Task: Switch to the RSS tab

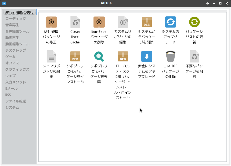Action: pyautogui.click(x=8, y=95)
